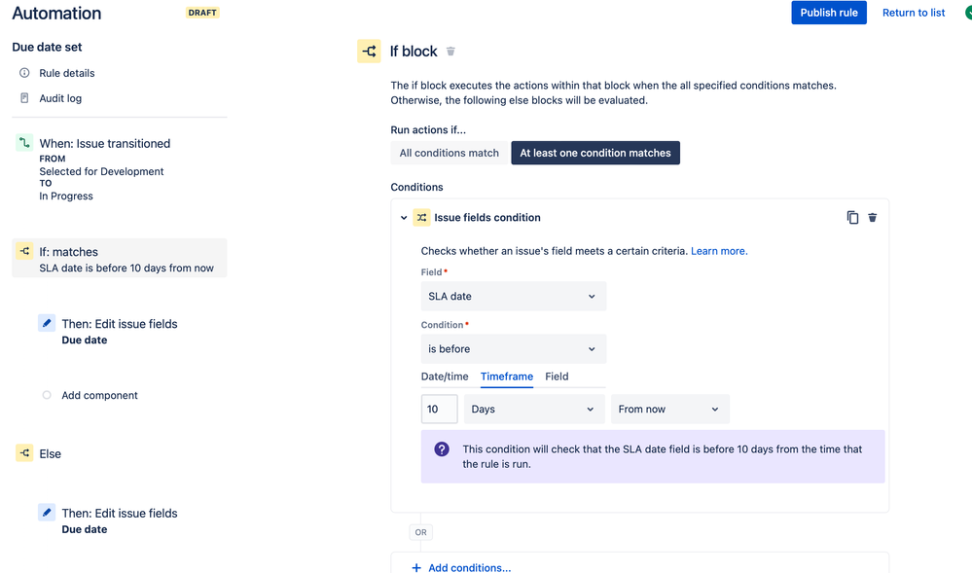This screenshot has height=573, width=972.
Task: Click the Issue fields condition shuffle icon
Action: pos(421,218)
